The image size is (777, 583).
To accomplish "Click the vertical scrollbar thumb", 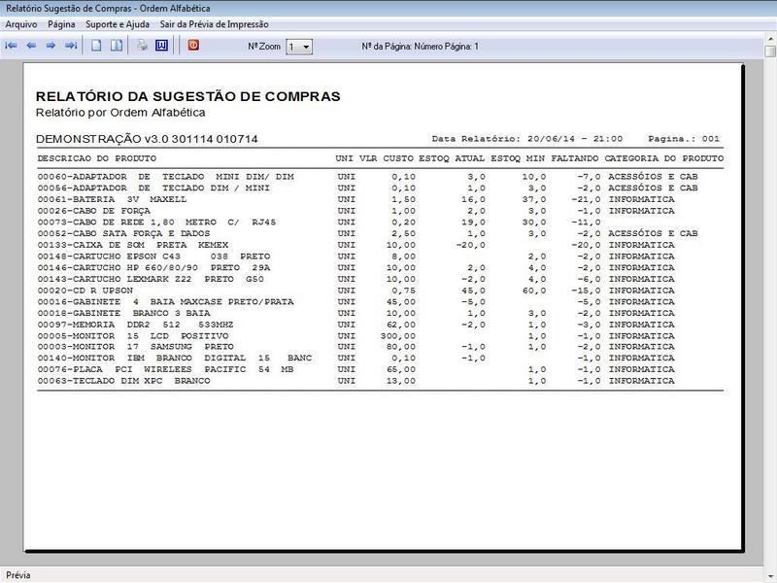I will tap(770, 51).
